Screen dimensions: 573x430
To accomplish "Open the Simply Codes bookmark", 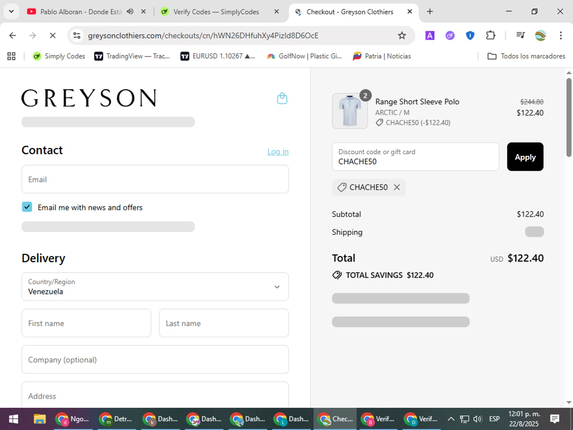I will [59, 56].
